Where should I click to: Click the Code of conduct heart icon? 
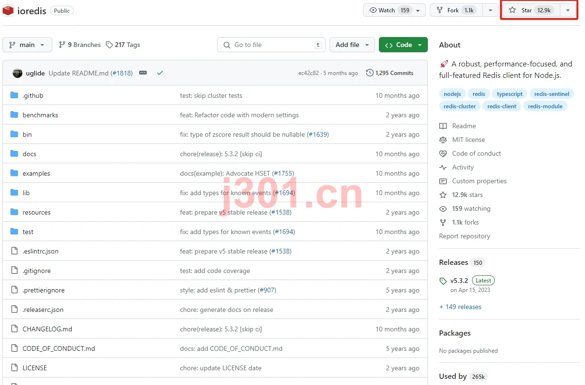pyautogui.click(x=443, y=153)
